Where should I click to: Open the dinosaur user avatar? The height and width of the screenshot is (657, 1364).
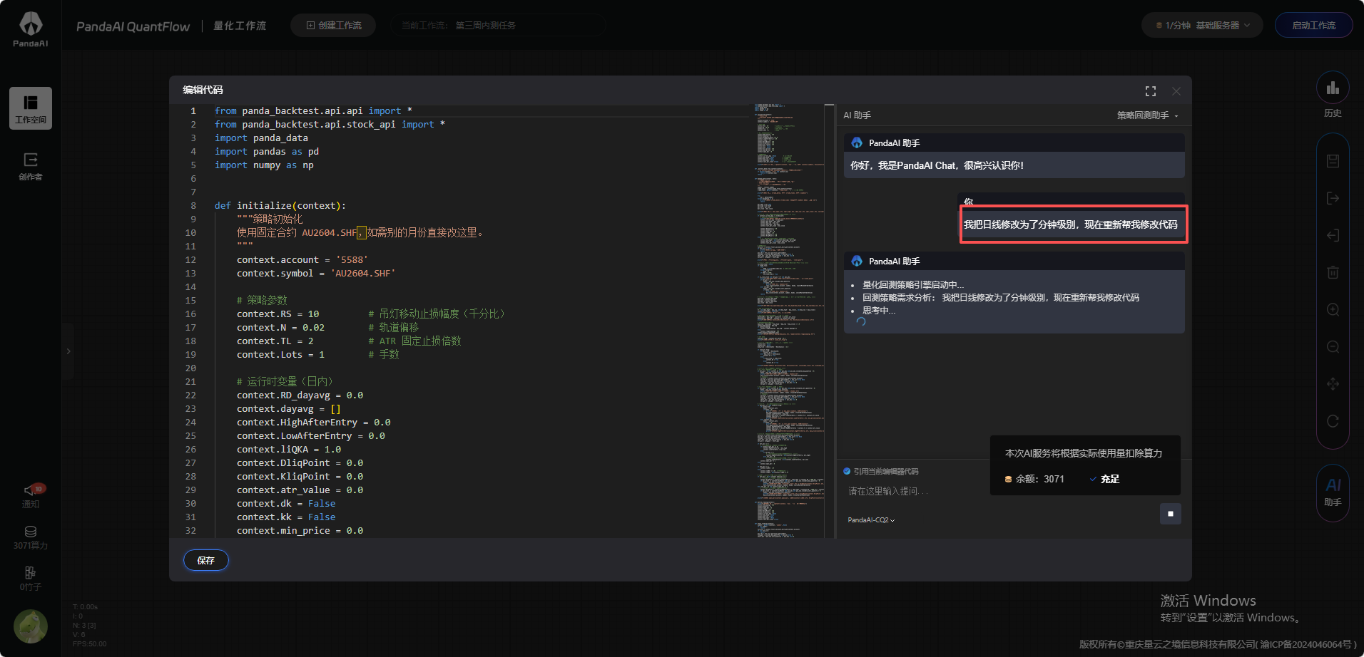31,626
